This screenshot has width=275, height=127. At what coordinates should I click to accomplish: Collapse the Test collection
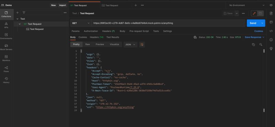18,19
